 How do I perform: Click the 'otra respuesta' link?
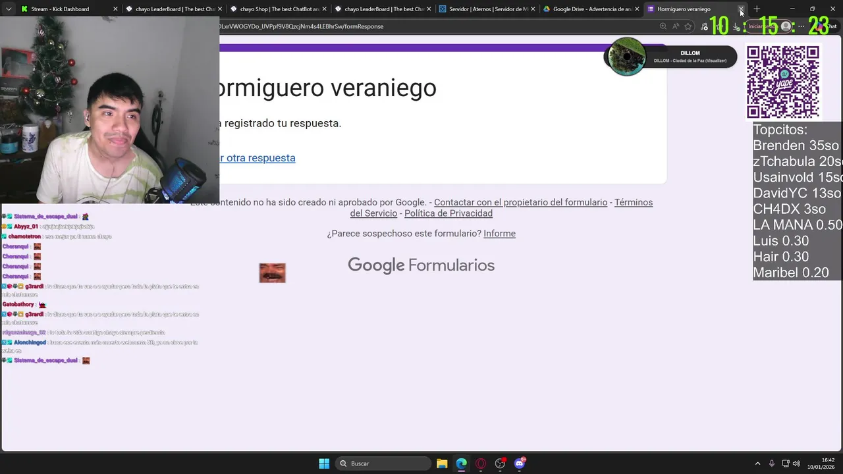coord(258,158)
